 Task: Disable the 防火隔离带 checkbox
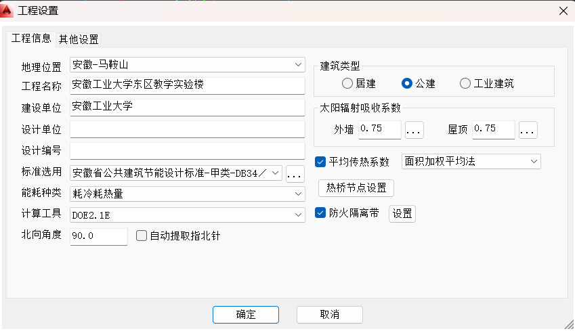coord(320,213)
